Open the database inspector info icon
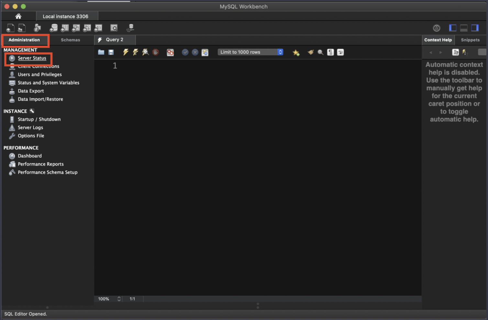The height and width of the screenshot is (320, 488). click(38, 28)
